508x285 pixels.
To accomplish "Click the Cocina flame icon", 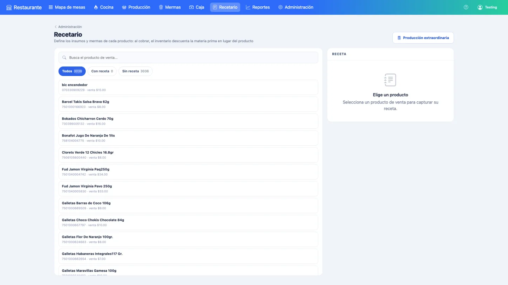I will tap(96, 7).
